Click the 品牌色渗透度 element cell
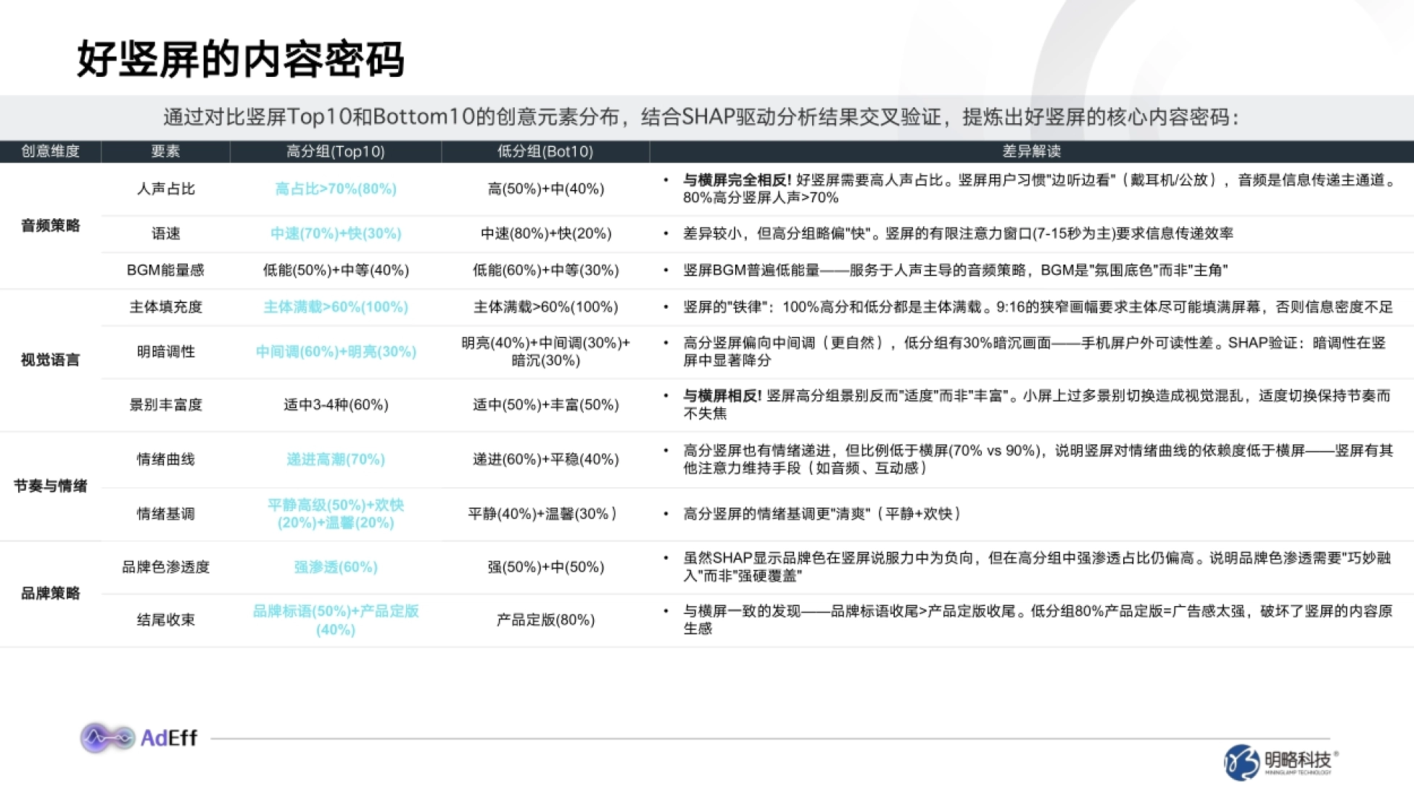 [165, 567]
